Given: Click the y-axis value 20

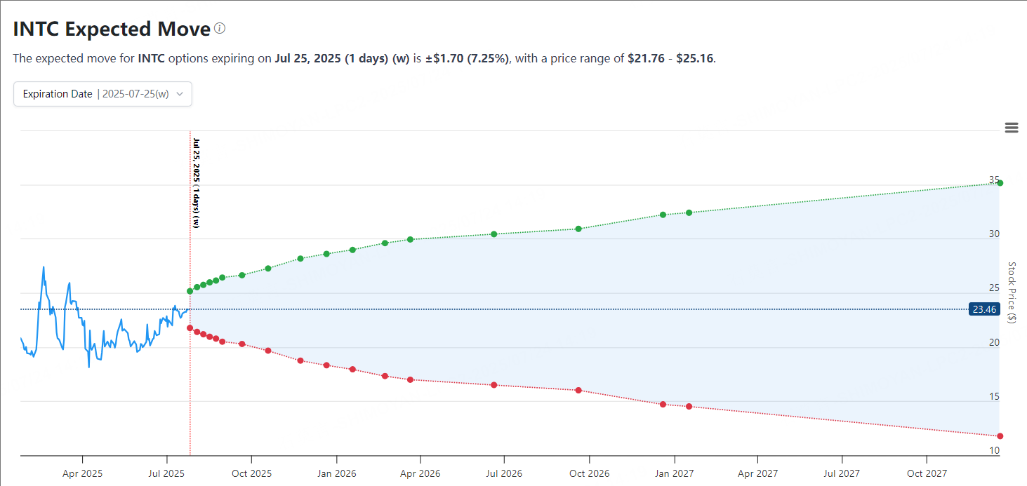Looking at the screenshot, I should click(994, 342).
